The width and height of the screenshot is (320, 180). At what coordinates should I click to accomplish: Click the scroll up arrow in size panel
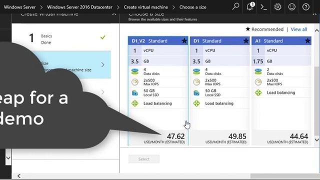pyautogui.click(x=316, y=30)
